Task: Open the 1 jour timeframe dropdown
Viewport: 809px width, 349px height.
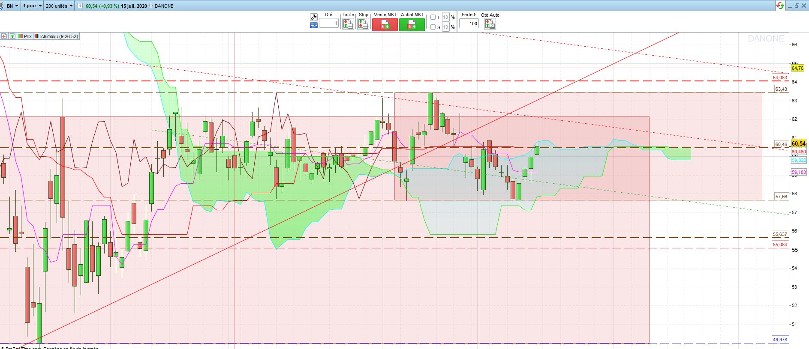Action: tap(32, 6)
